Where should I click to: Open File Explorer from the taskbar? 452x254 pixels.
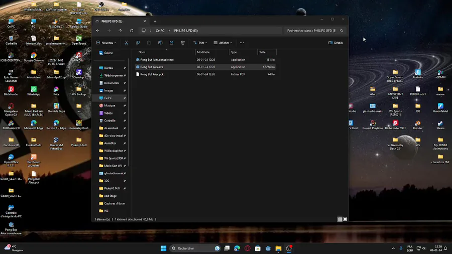click(x=278, y=248)
